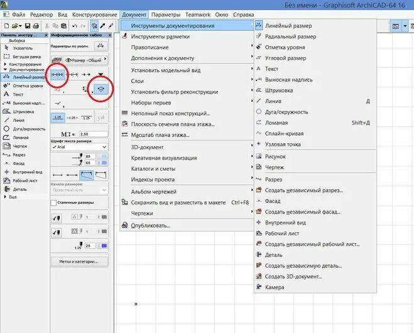Open the Teamwork menu
414x333 pixels.
(x=198, y=15)
